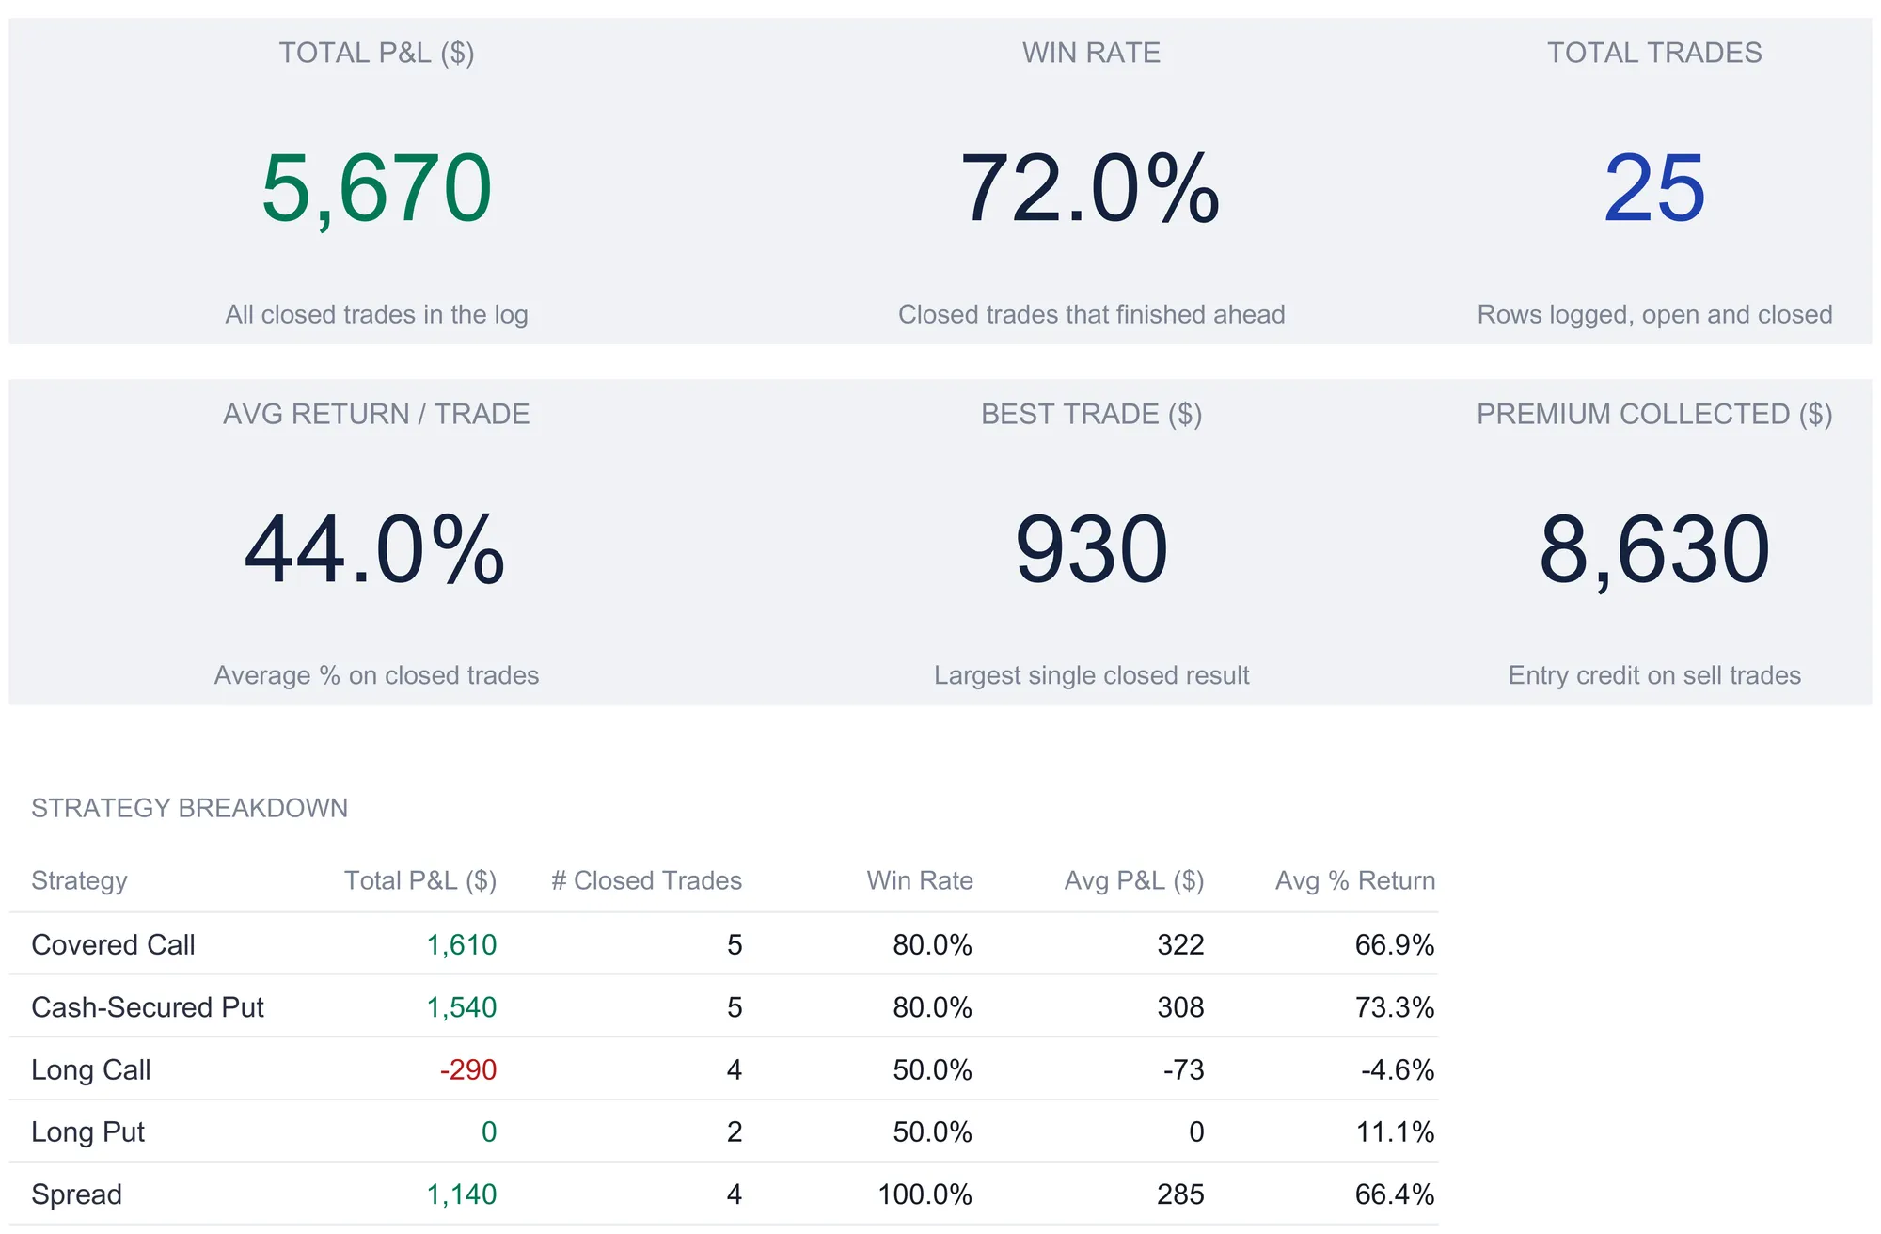
Task: Click the Total P&L value 5,670
Action: [376, 189]
